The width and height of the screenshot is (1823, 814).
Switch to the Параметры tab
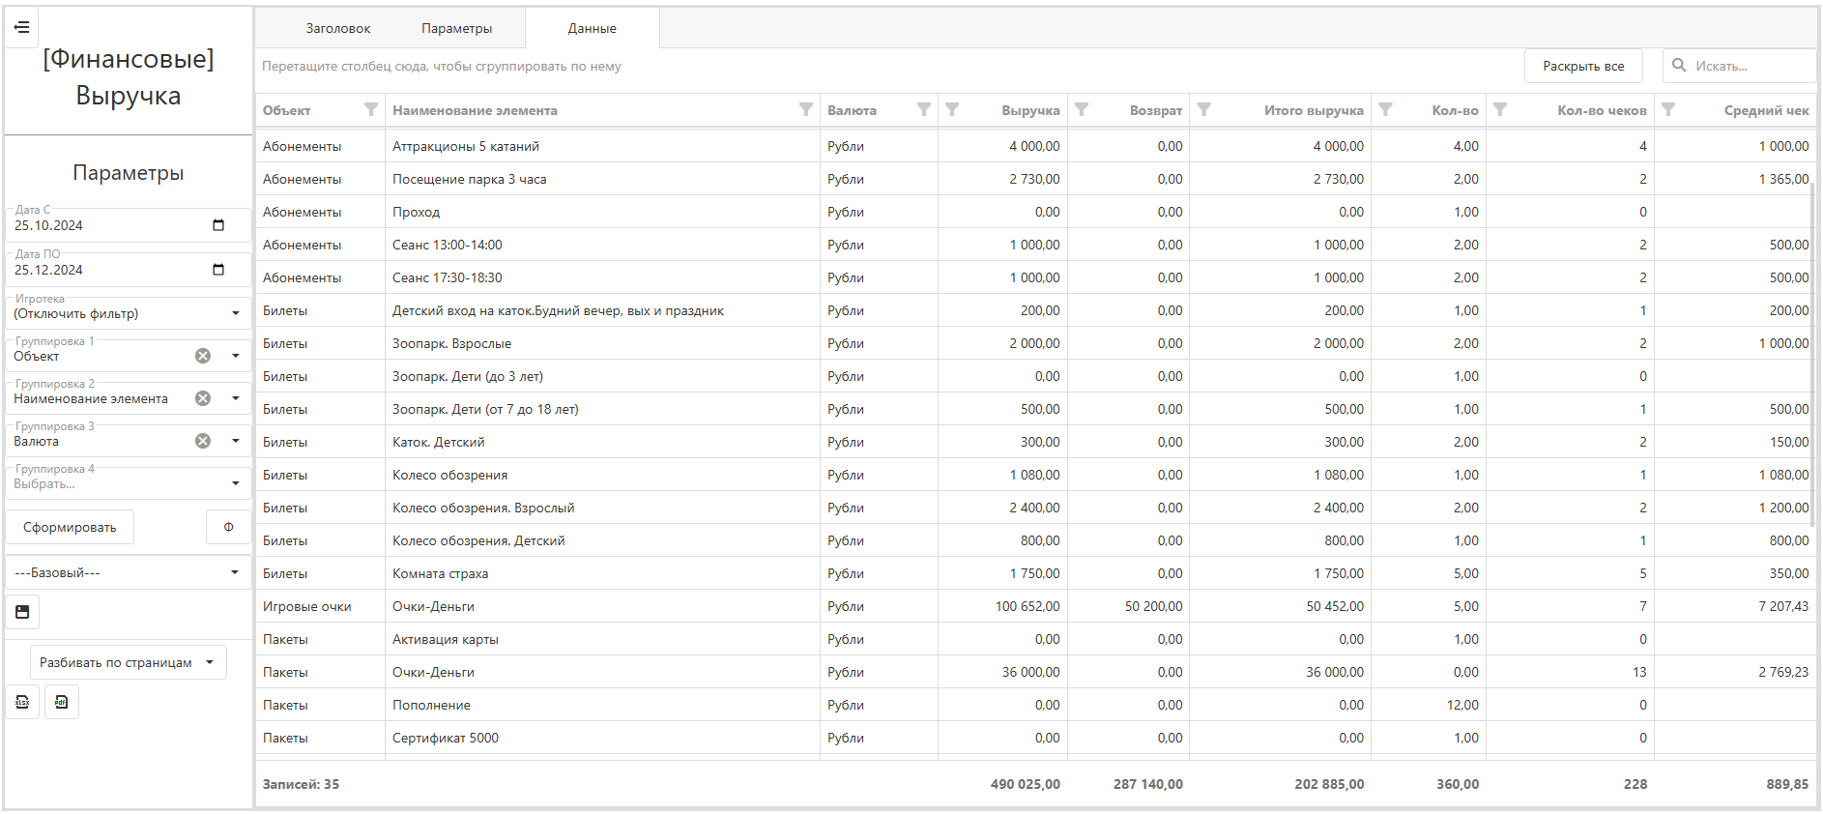tap(456, 28)
